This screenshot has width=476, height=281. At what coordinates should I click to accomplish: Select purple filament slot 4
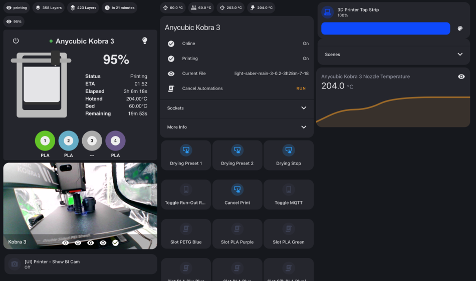click(x=115, y=140)
